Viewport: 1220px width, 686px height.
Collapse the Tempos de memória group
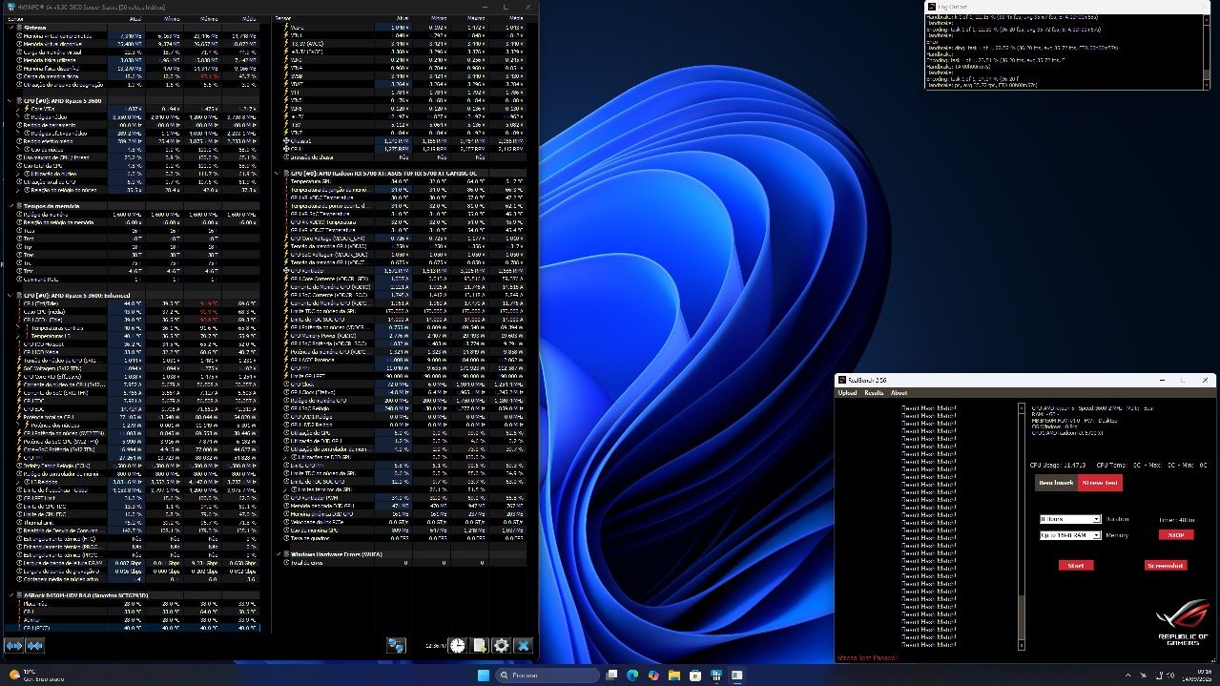point(10,205)
